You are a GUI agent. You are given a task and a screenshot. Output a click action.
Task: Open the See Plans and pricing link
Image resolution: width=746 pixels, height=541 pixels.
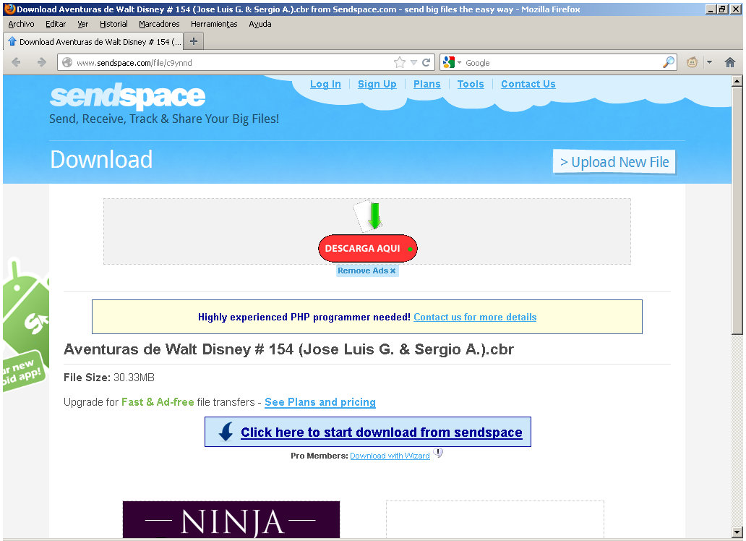pos(320,402)
